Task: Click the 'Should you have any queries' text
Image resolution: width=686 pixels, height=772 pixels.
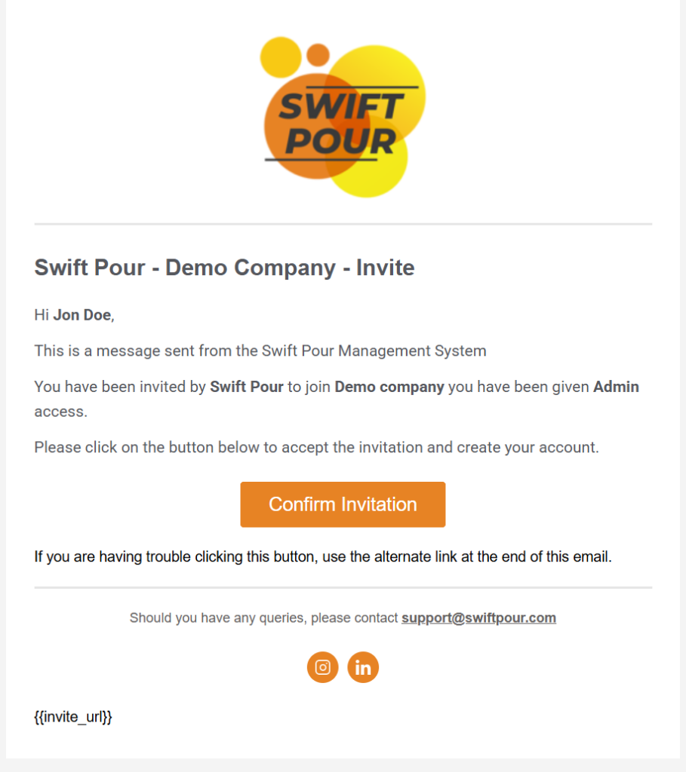Action: tap(263, 618)
